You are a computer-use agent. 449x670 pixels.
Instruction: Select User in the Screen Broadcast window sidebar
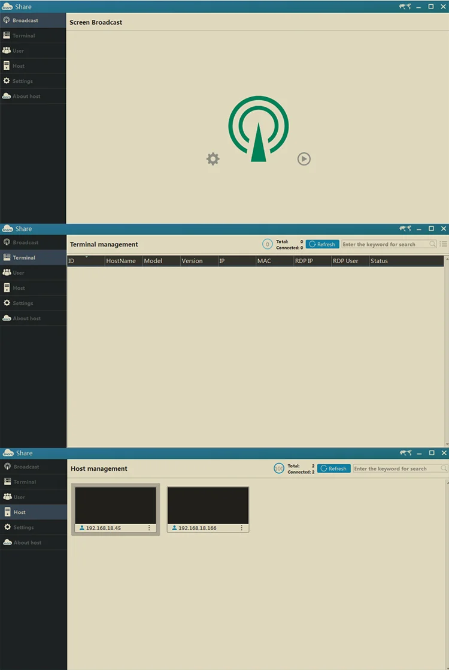click(x=33, y=50)
